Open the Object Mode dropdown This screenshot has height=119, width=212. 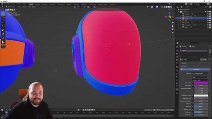pos(11,7)
